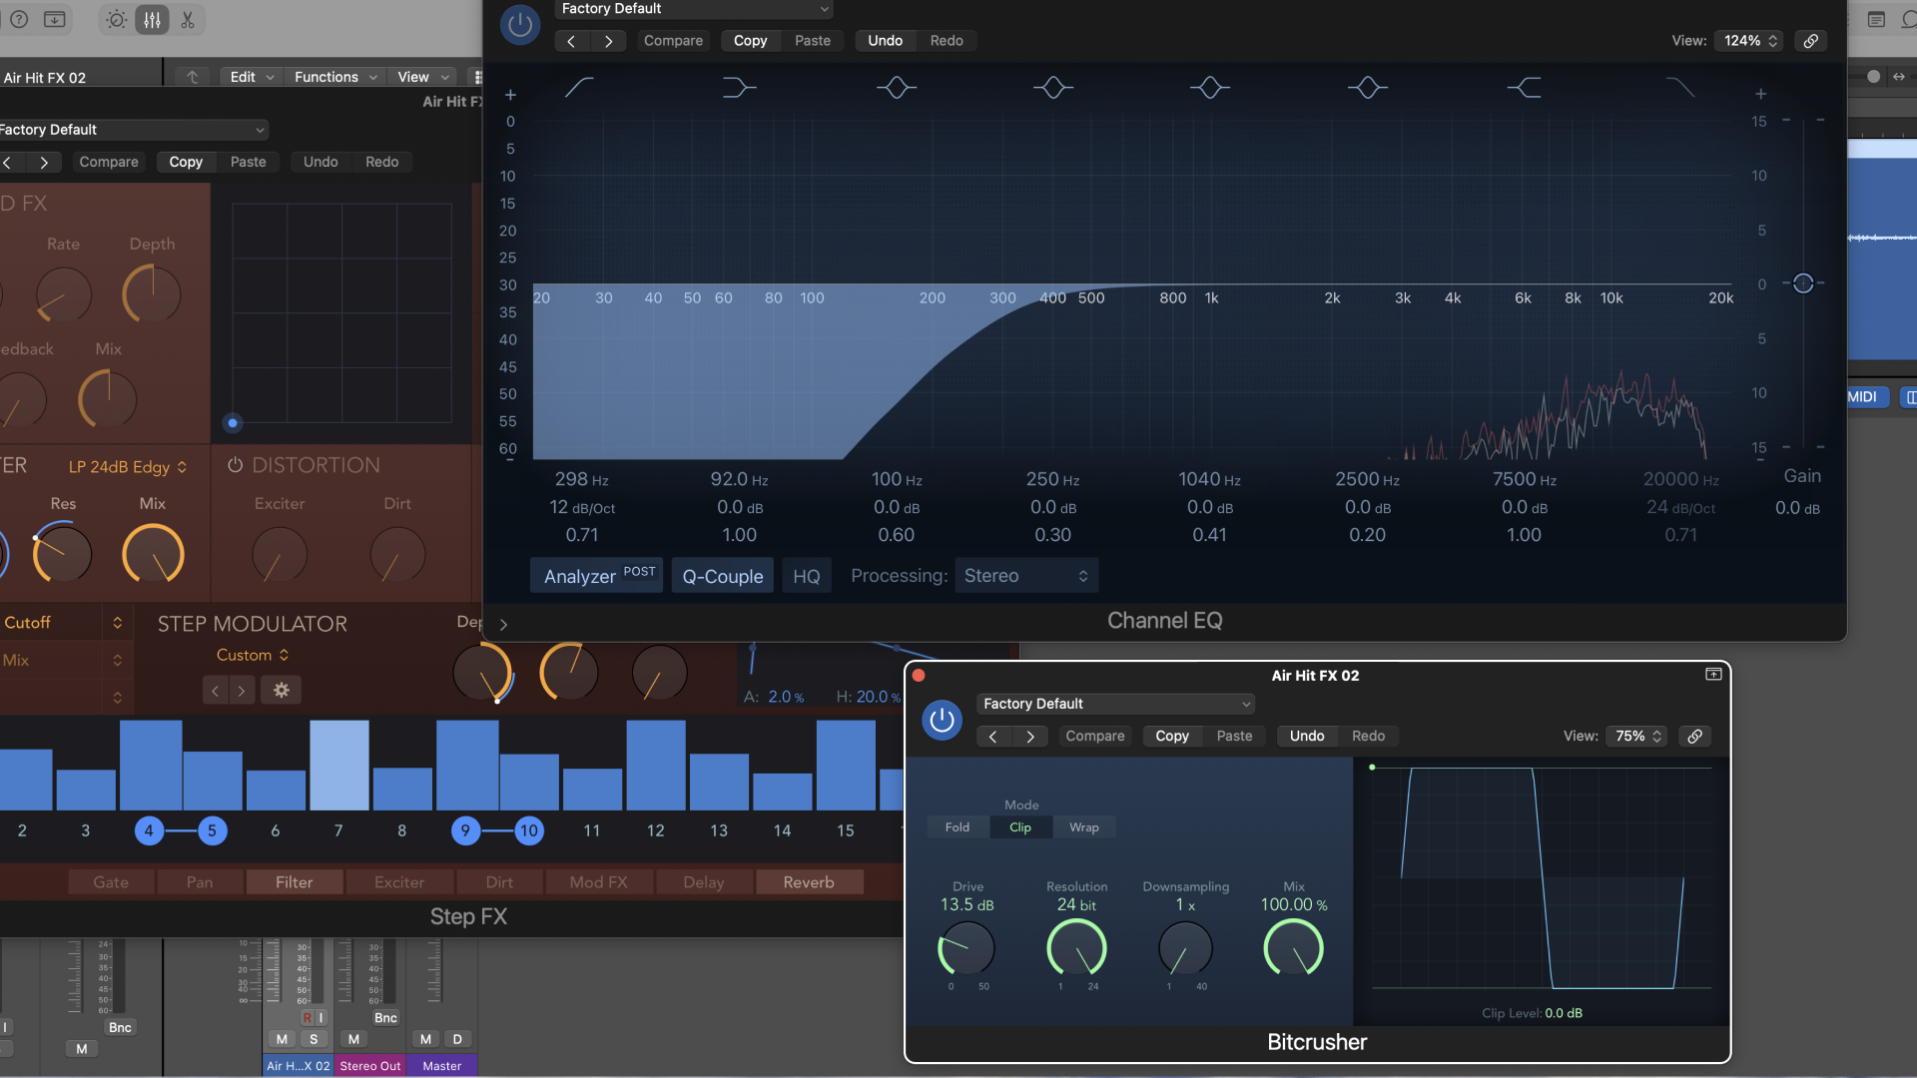Click the mixer icon in top toolbar

click(152, 20)
